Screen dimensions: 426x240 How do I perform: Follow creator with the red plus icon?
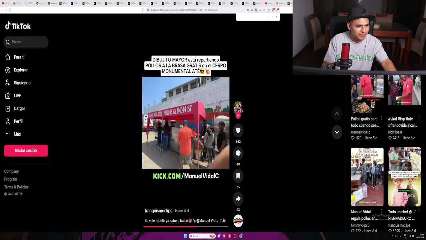[x=238, y=116]
